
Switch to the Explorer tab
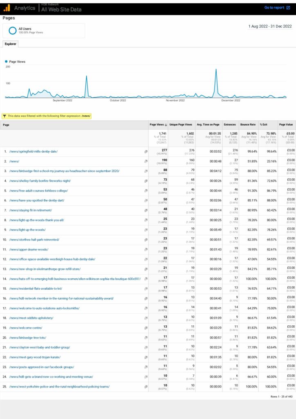(x=10, y=44)
